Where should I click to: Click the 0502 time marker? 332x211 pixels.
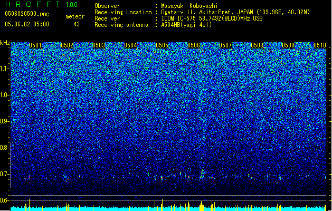[67, 45]
